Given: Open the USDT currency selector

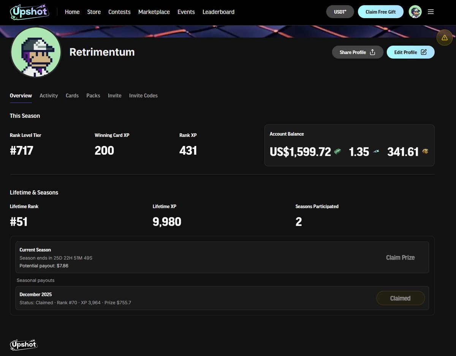Looking at the screenshot, I should point(340,12).
